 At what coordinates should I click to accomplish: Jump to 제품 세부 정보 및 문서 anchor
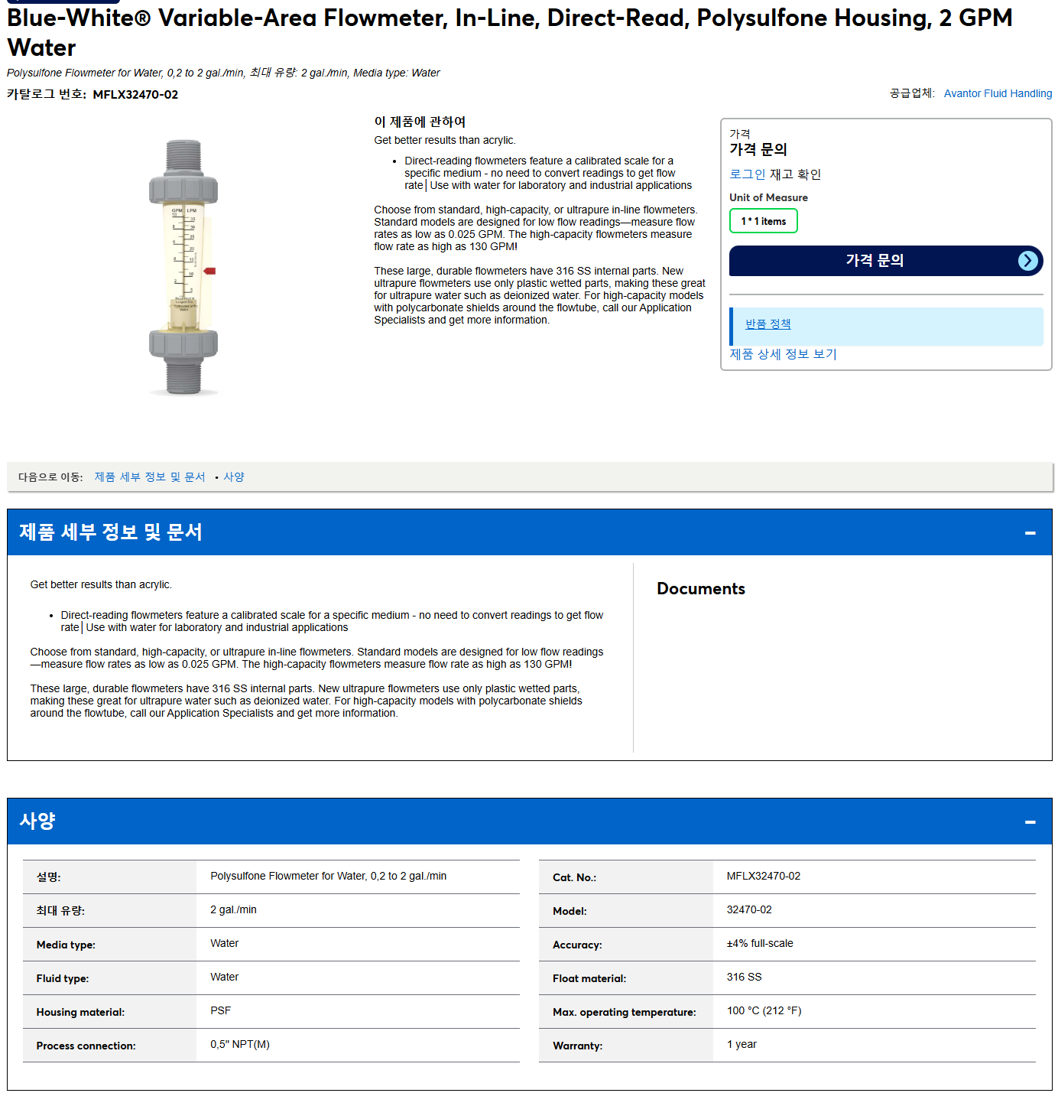(150, 477)
